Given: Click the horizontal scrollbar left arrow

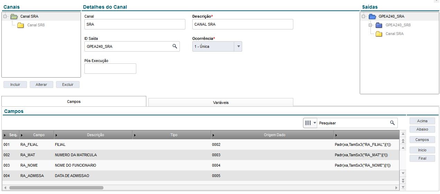Looking at the screenshot, I should (5, 187).
